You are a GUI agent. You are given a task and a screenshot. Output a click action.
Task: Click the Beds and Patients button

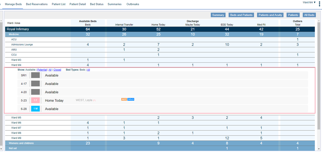click(241, 15)
